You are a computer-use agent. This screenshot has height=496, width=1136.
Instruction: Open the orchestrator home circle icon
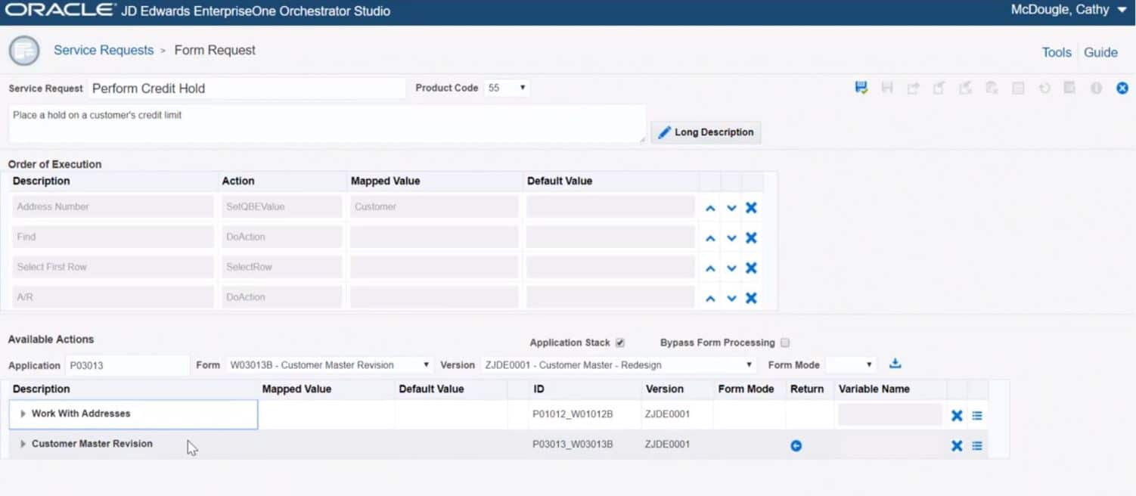[x=24, y=51]
